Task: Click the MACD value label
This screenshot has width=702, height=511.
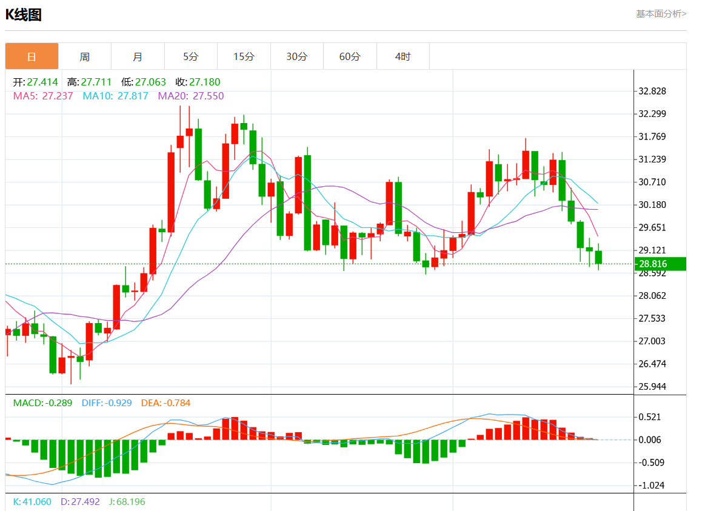Action: click(x=42, y=402)
